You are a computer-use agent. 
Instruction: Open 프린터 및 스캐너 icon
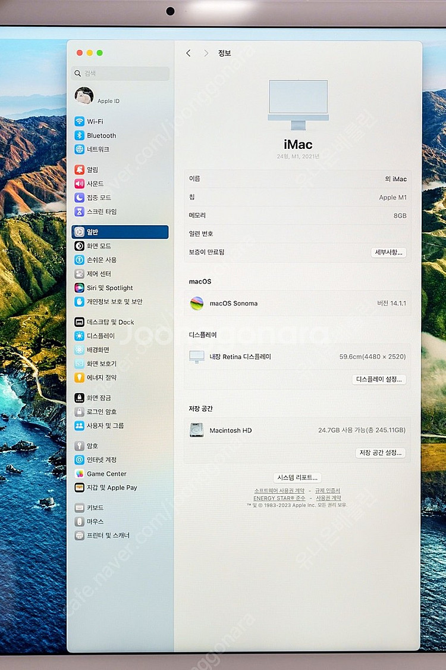click(79, 535)
